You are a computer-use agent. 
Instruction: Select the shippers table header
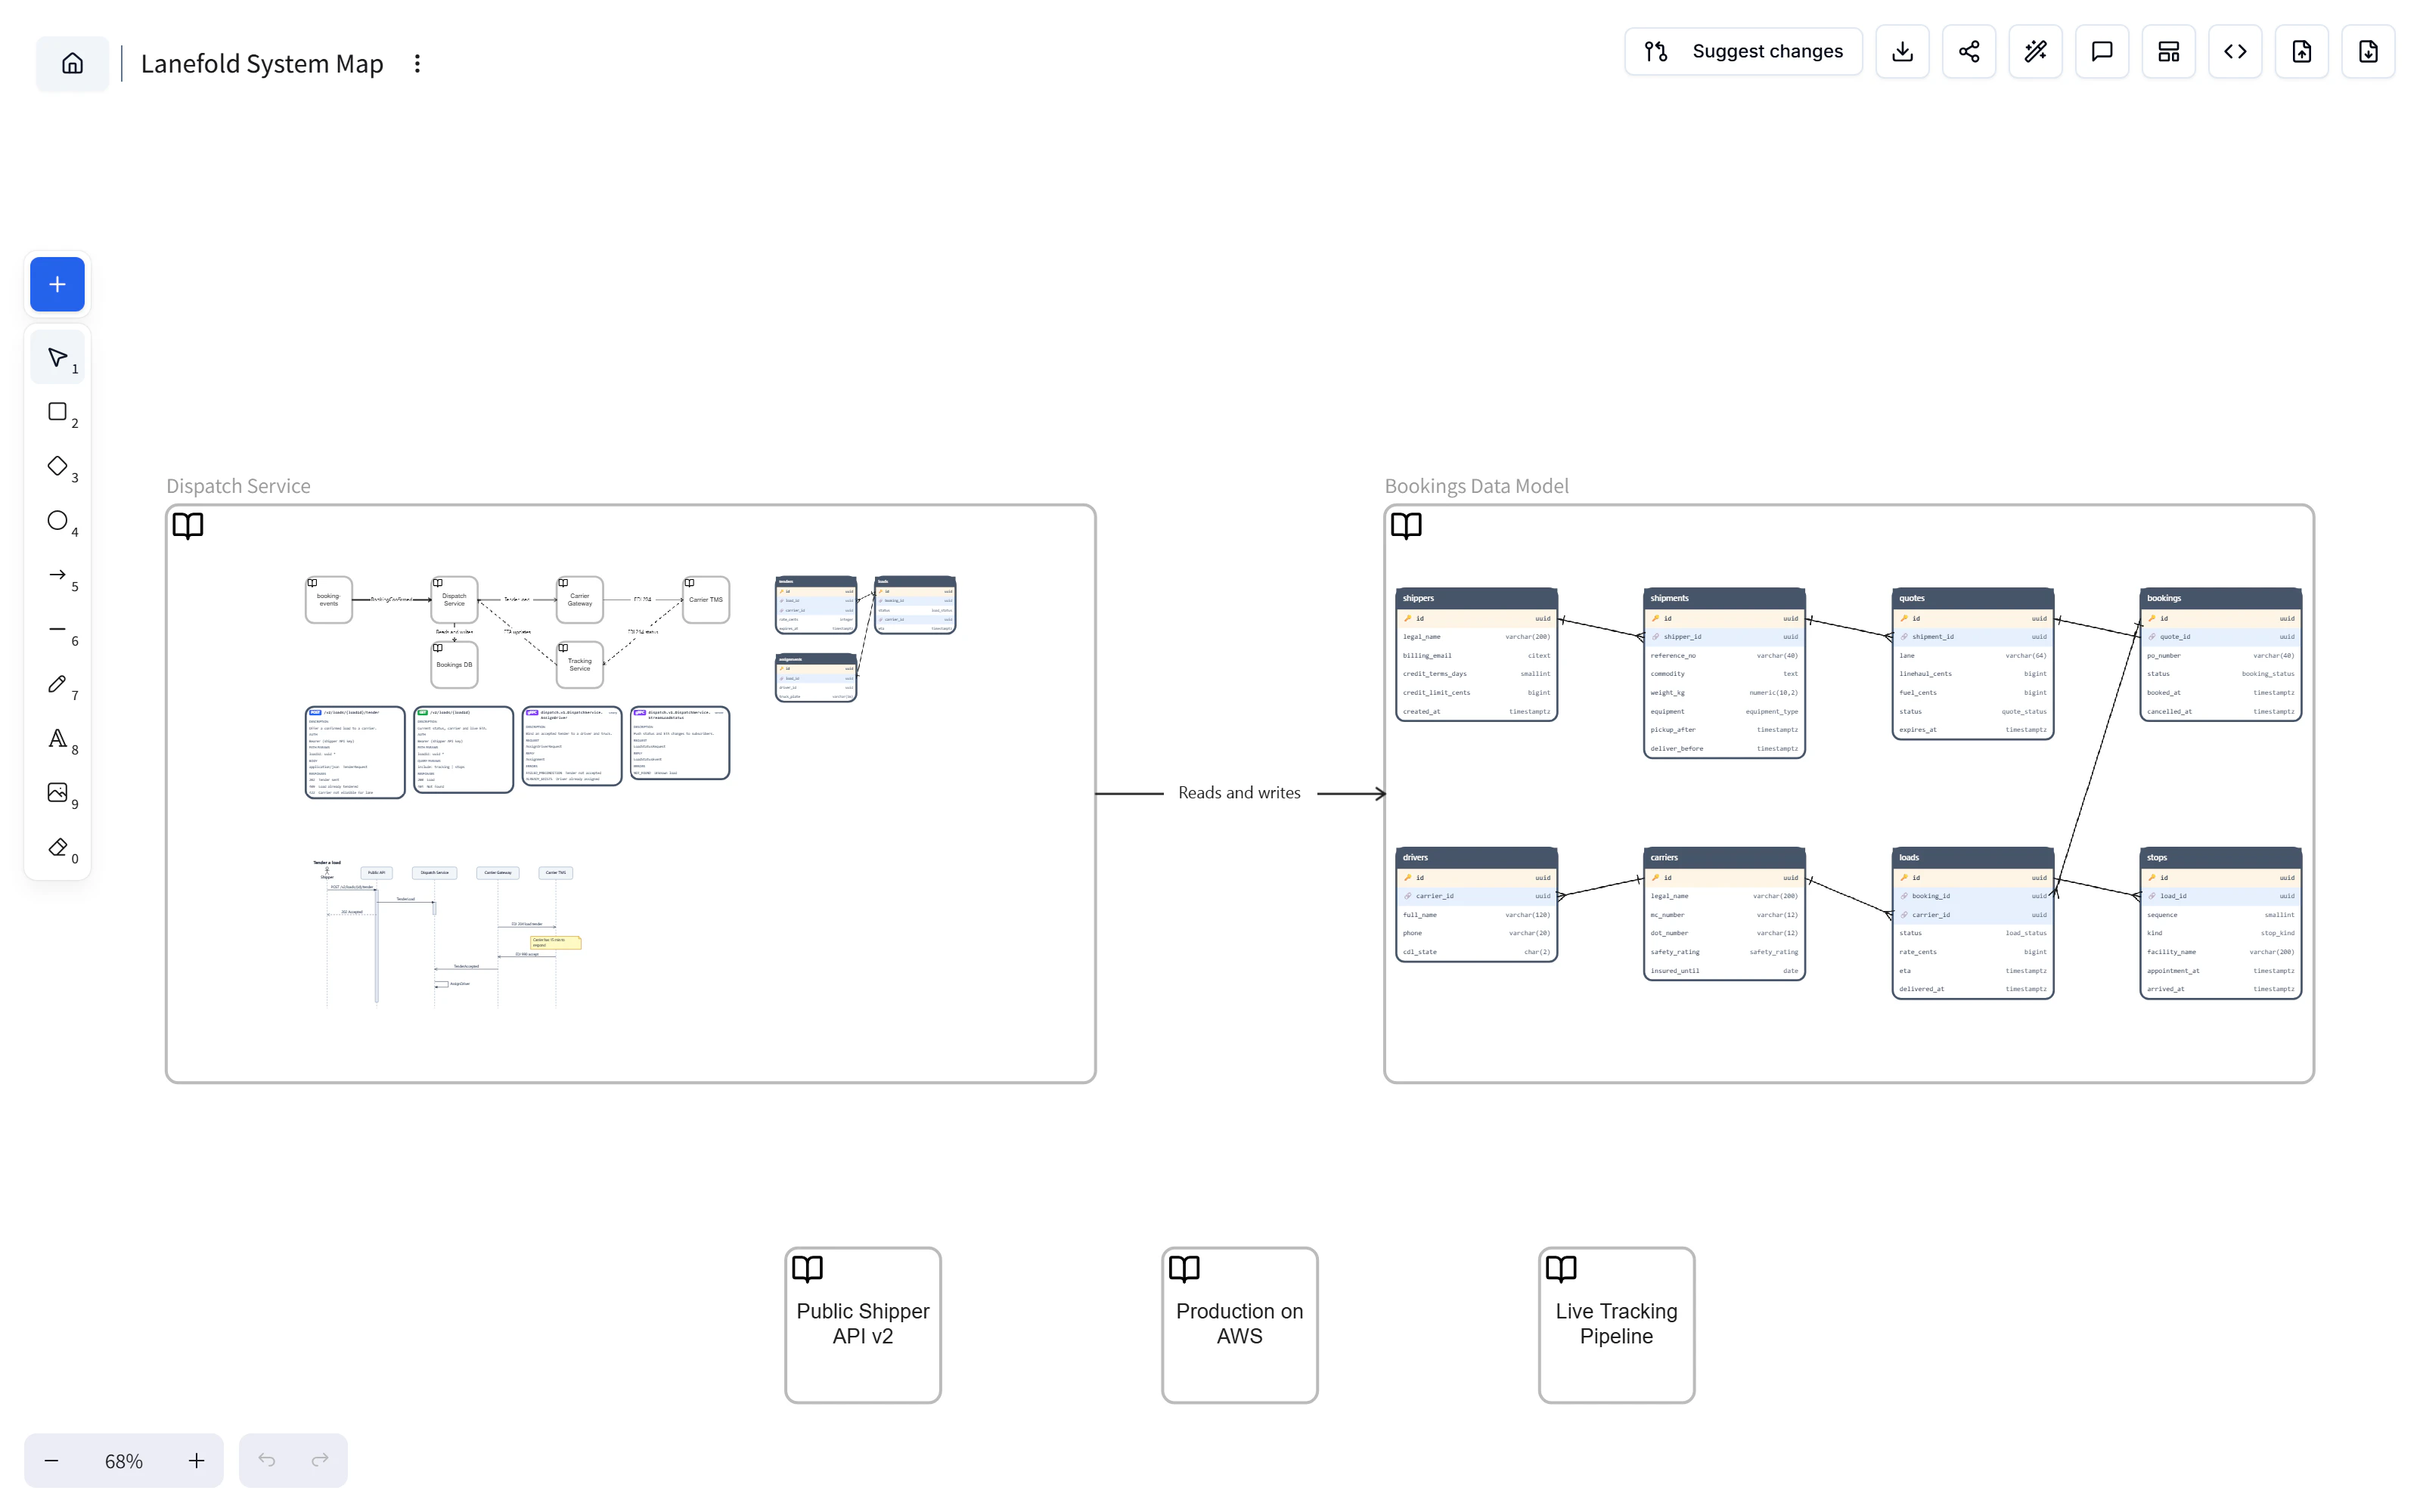click(x=1477, y=598)
